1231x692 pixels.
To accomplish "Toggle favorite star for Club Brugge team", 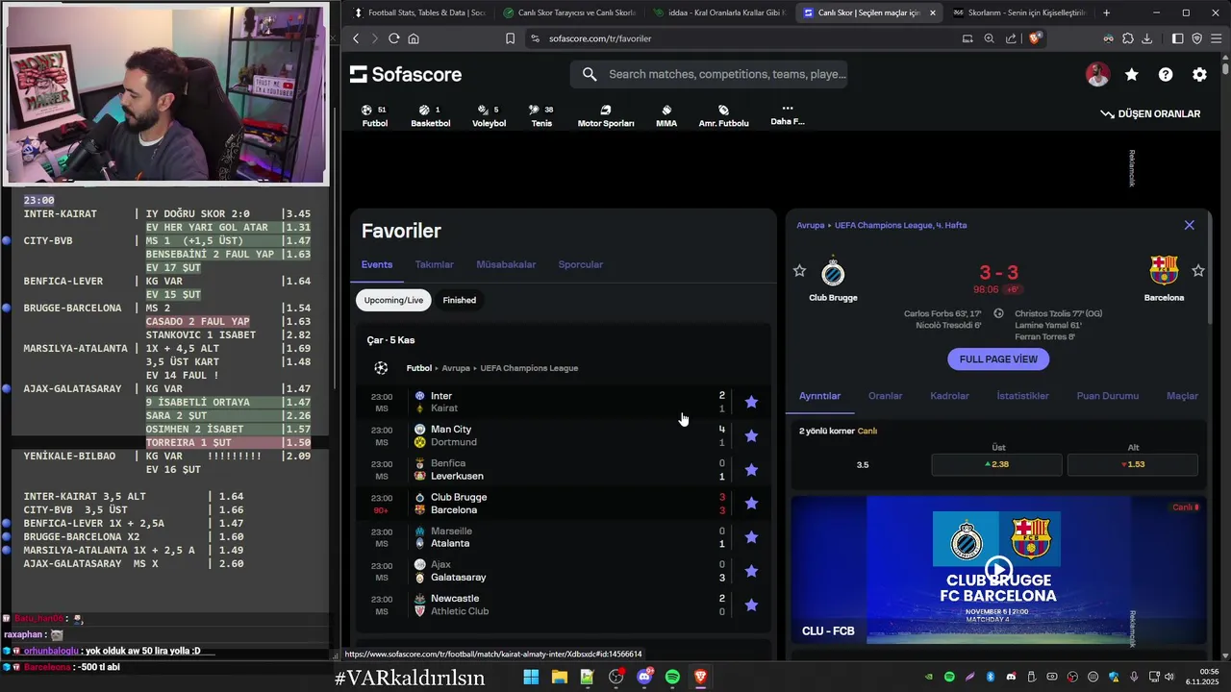I will pos(799,271).
